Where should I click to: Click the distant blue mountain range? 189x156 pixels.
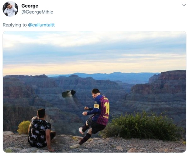pyautogui.click(x=104, y=75)
